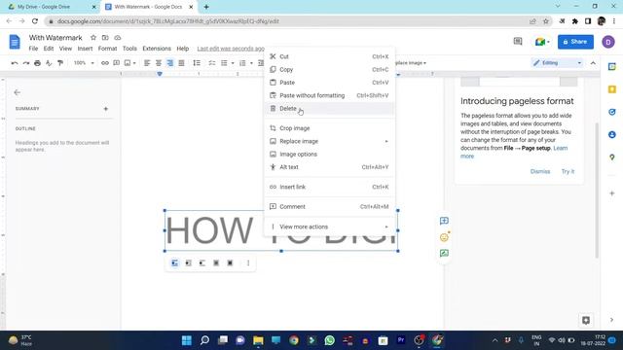The width and height of the screenshot is (623, 350).
Task: Open the Insert menu
Action: pos(85,49)
